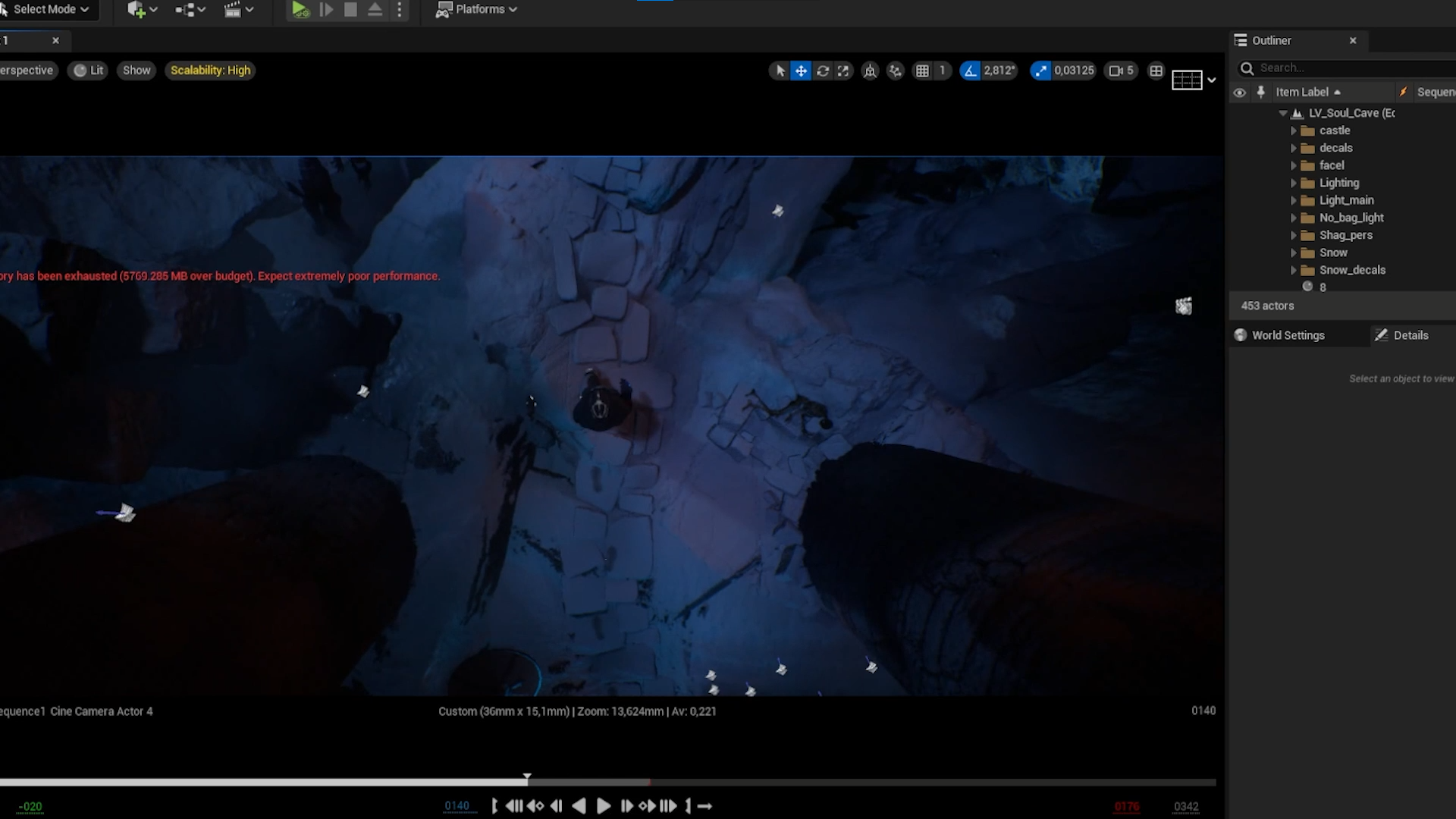This screenshot has width=1456, height=819.
Task: Select the translate (move) gizmo tool
Action: point(801,71)
